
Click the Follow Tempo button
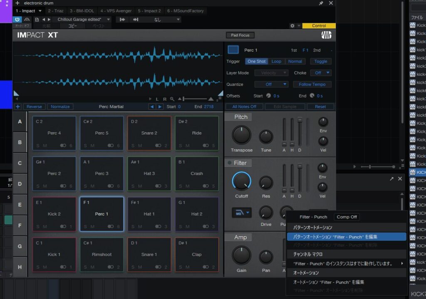312,84
